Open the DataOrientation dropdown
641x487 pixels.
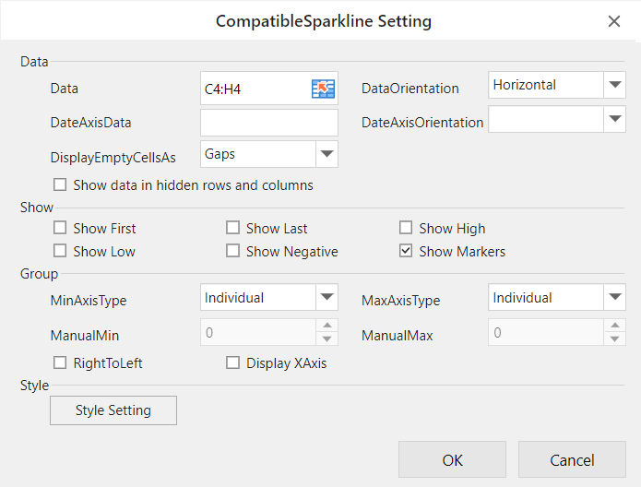(615, 86)
